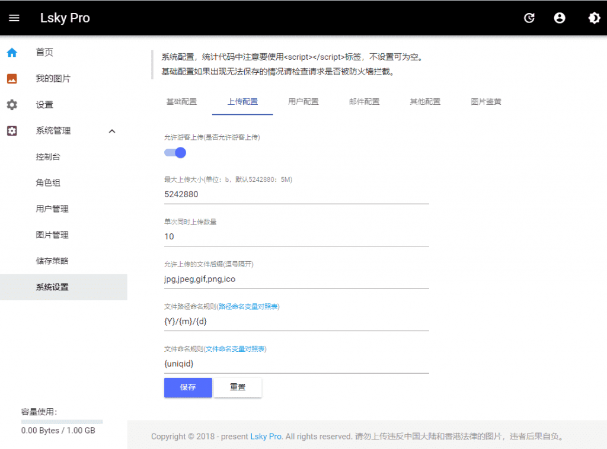Click the 系统管理 widget icon
This screenshot has height=449, width=607.
pyautogui.click(x=12, y=131)
